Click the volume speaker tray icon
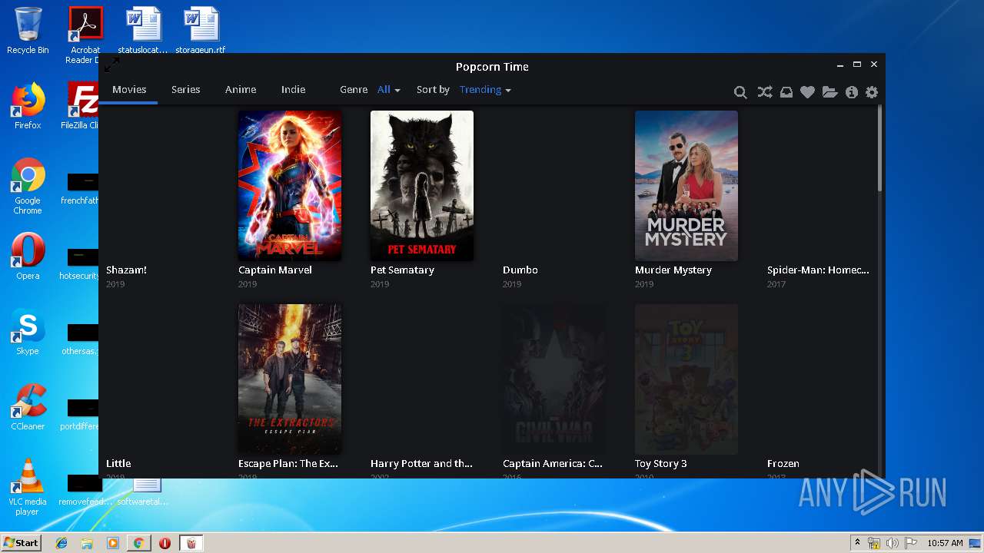Screen dimensions: 984x553 click(892, 543)
